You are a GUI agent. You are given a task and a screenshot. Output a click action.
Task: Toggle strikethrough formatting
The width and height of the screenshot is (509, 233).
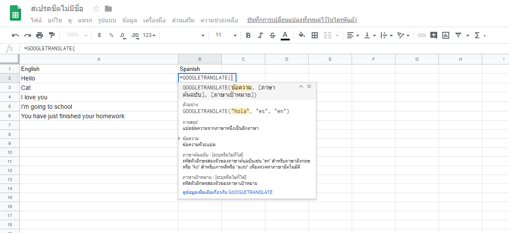(x=273, y=35)
